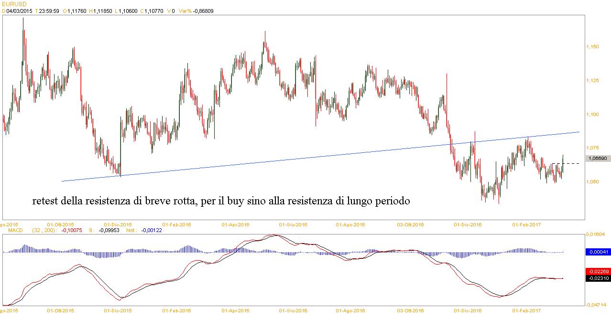Click 01-Dic-2016 on the price chart date axis

pos(468,224)
